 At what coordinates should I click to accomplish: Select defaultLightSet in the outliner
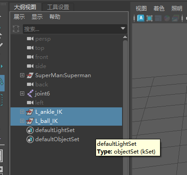click(x=66, y=130)
